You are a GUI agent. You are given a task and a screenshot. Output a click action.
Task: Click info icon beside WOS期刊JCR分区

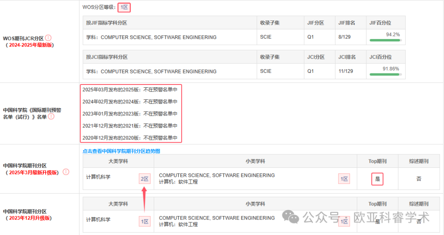click(49, 38)
